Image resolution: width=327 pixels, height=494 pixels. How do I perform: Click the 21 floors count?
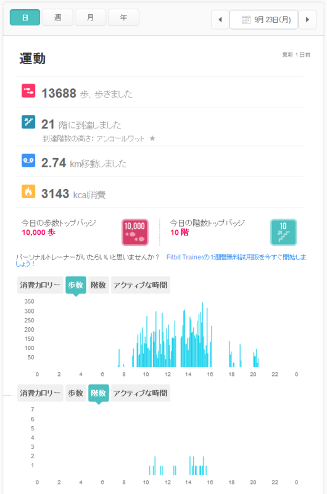point(48,125)
